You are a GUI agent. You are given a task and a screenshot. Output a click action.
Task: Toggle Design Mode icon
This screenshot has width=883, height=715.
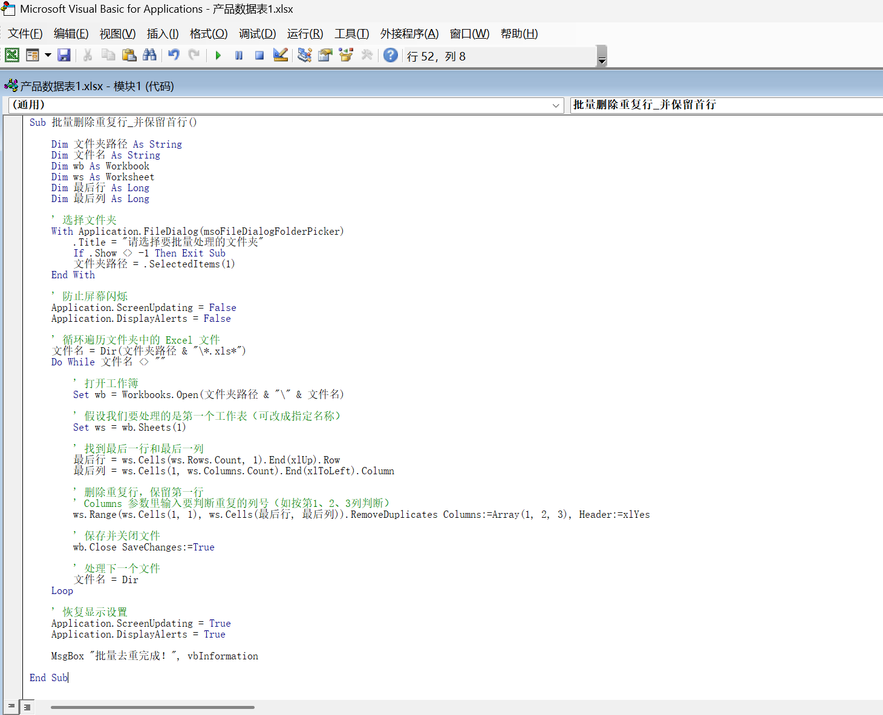tap(281, 56)
